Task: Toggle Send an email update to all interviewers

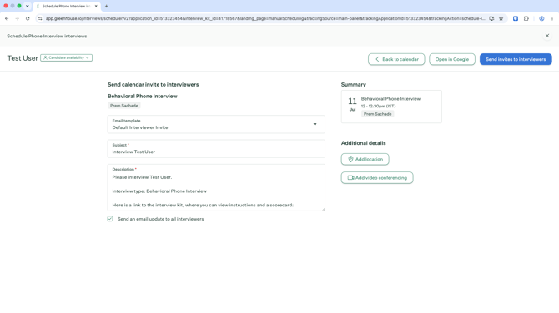Action: [110, 219]
